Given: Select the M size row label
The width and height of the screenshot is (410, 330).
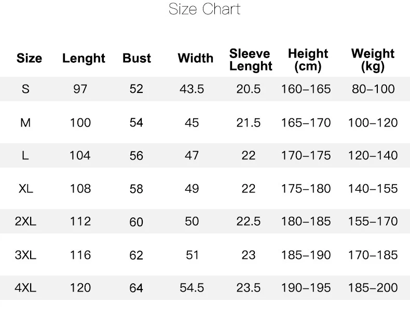Looking at the screenshot, I should click(25, 122).
